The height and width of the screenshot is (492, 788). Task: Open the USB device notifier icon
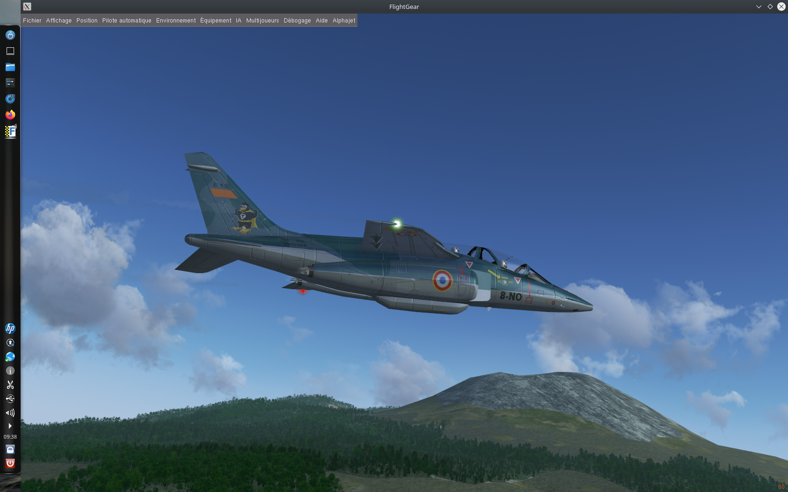[10, 399]
